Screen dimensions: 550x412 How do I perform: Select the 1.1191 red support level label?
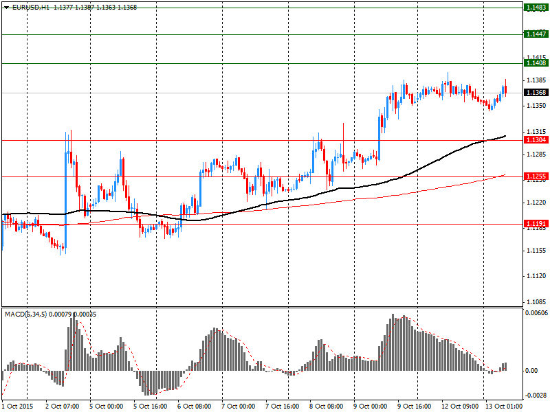click(x=536, y=224)
